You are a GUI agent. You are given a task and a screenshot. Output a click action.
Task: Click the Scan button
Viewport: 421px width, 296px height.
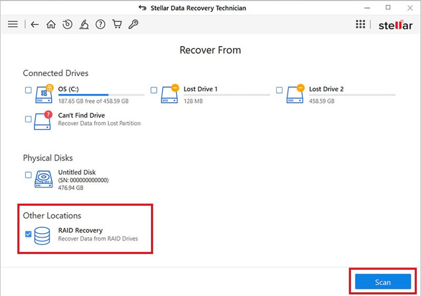pos(383,281)
